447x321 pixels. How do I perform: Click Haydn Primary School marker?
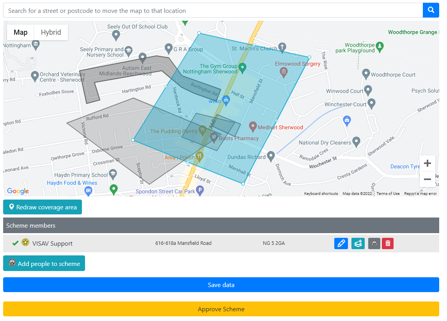113,174
